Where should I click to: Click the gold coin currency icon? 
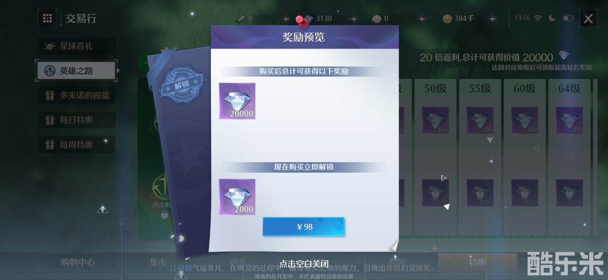(447, 19)
